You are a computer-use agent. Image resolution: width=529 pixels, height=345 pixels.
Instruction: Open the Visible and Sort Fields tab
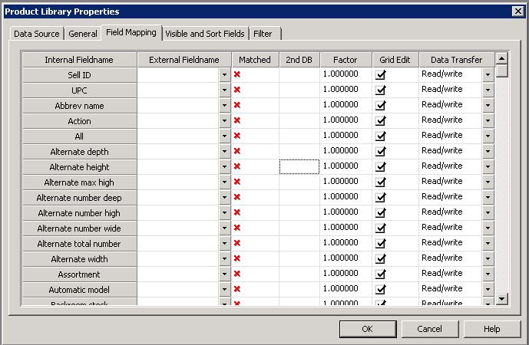coord(205,34)
